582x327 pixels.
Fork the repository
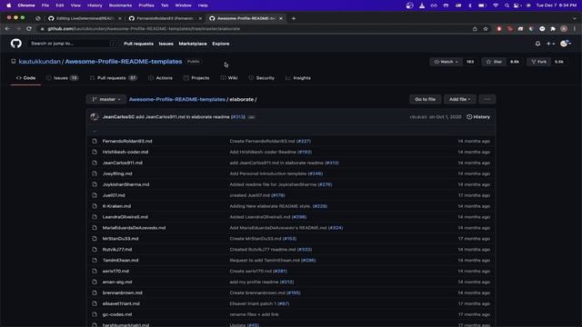coord(538,62)
